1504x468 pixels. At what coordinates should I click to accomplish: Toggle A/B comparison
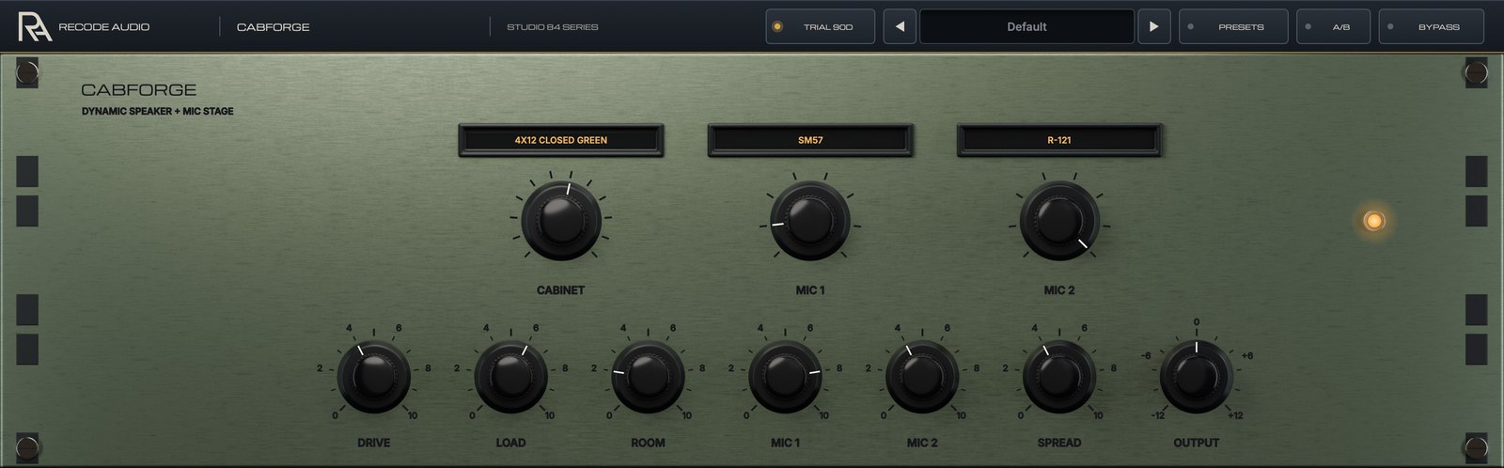point(1333,26)
